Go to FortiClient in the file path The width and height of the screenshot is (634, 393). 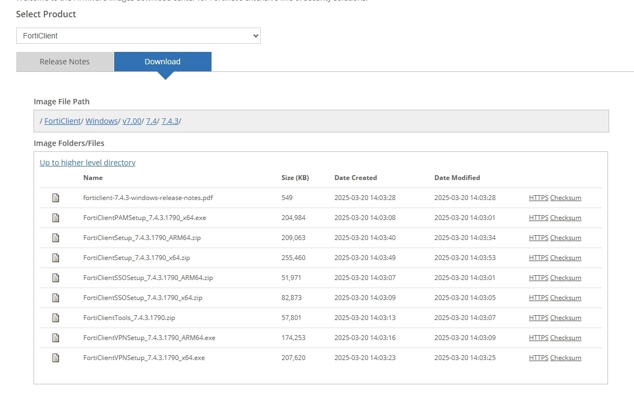[x=63, y=121]
